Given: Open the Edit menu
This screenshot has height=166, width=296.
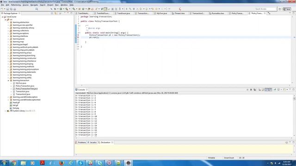Looking at the screenshot, I should tap(7, 5).
